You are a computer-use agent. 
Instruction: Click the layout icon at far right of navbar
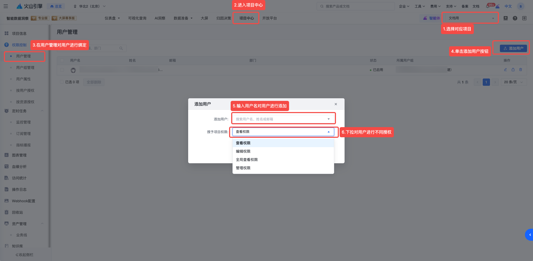(524, 18)
